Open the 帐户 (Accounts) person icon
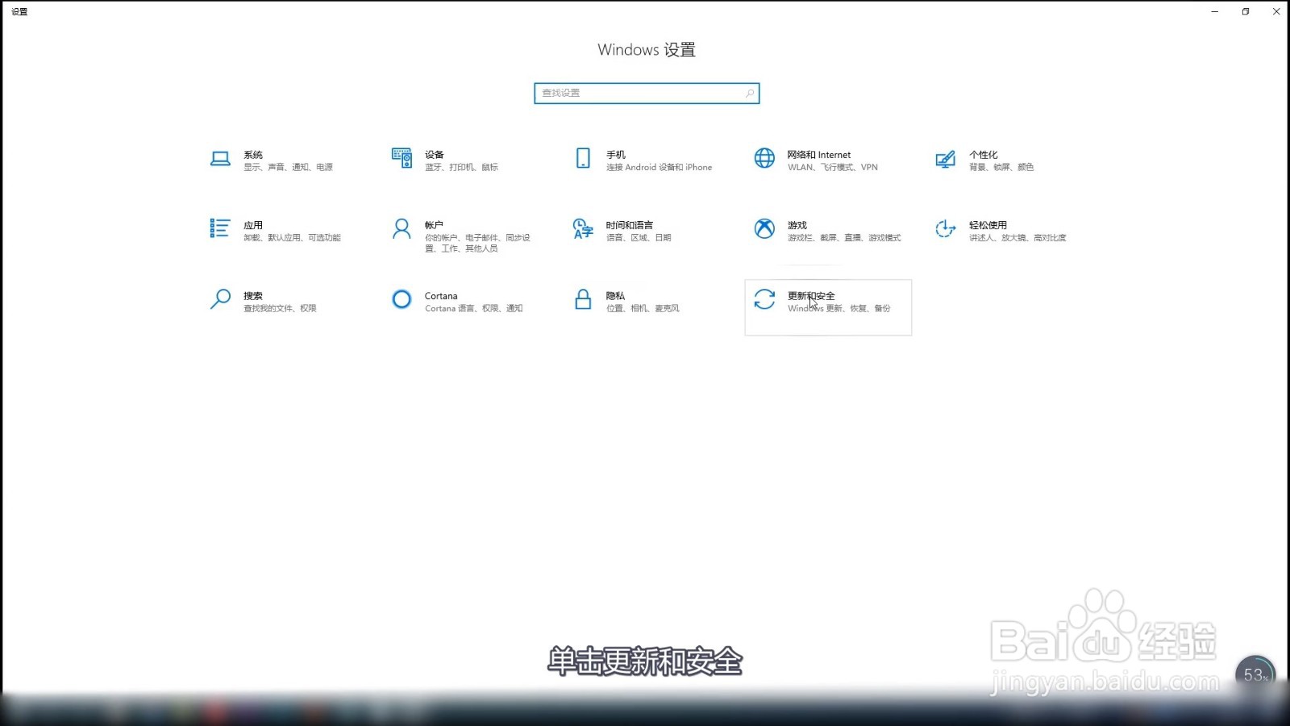 [402, 229]
